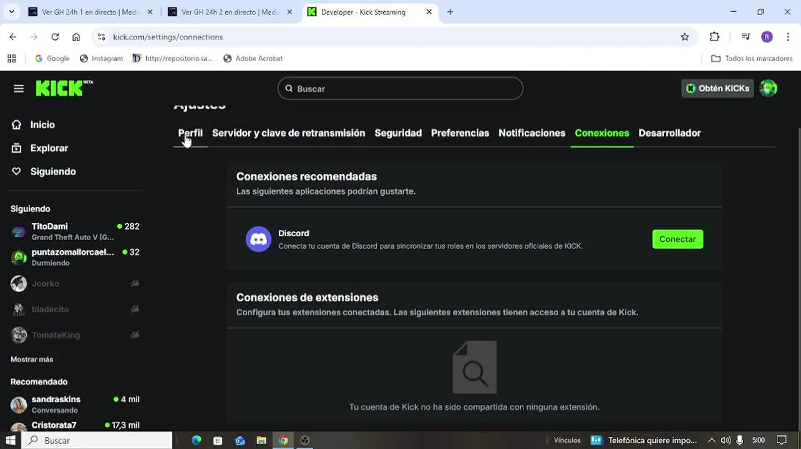The height and width of the screenshot is (449, 801).
Task: View site information icon in address bar
Action: (102, 37)
